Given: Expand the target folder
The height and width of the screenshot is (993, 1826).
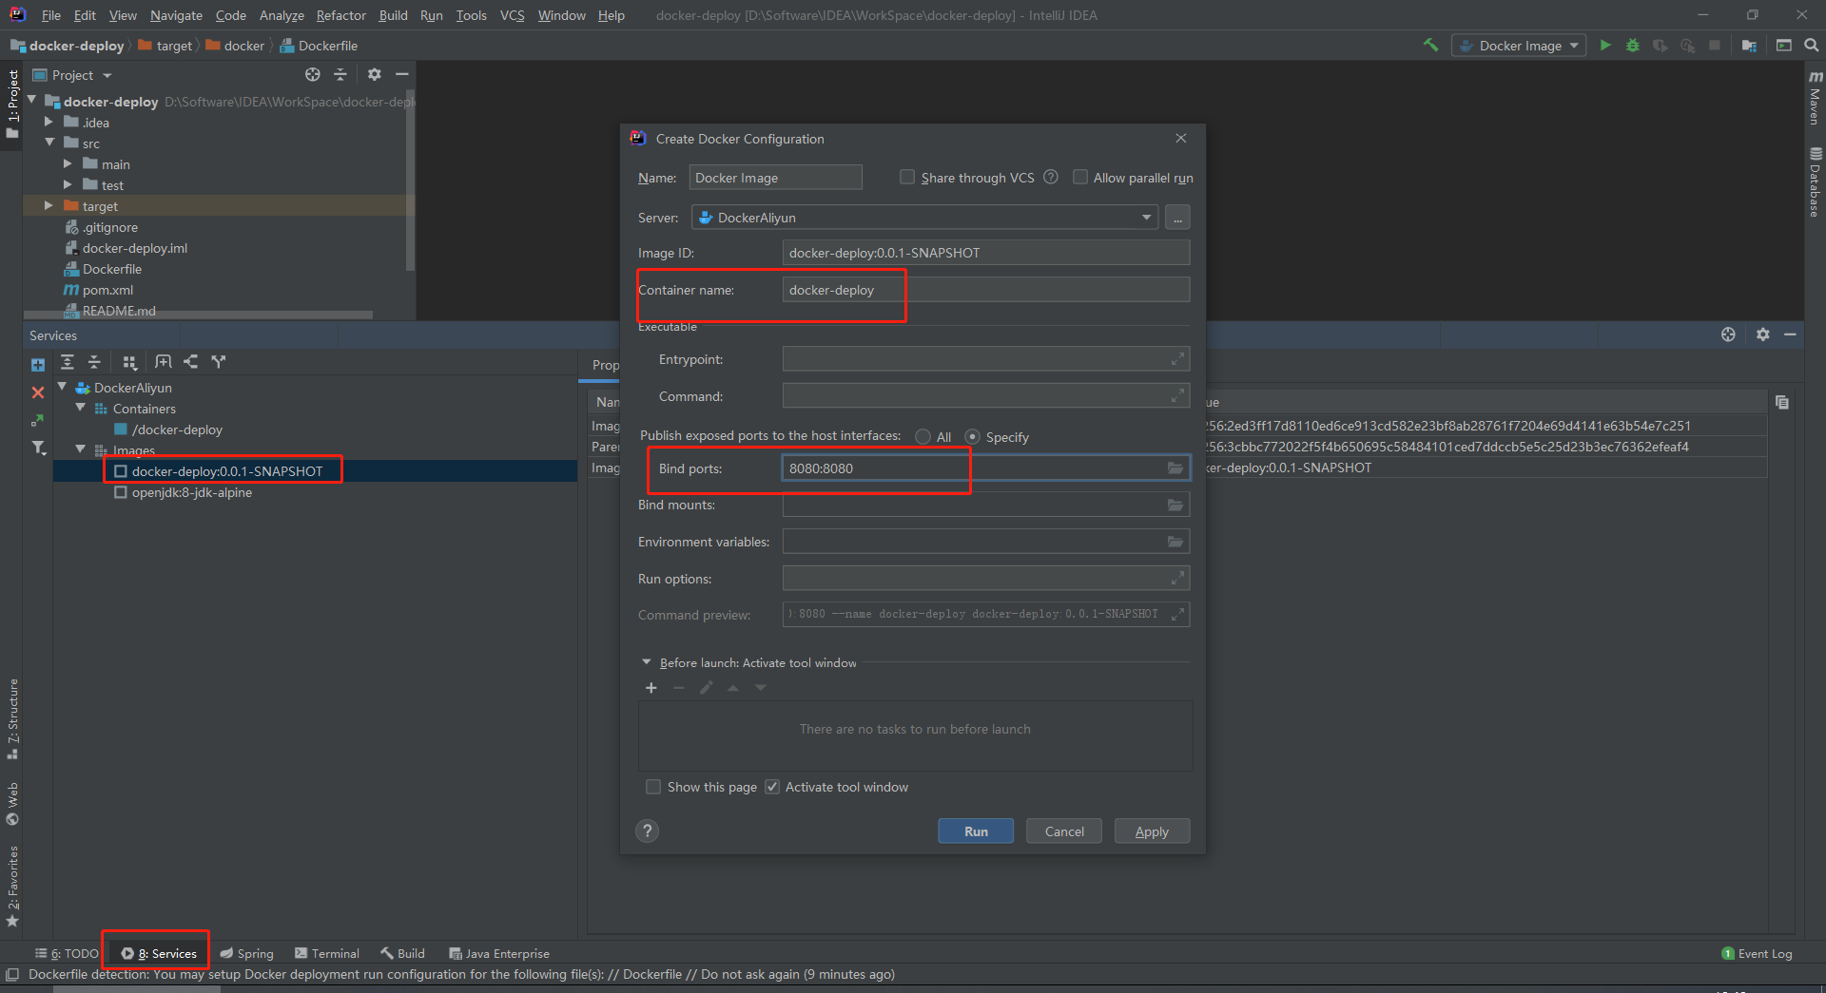Looking at the screenshot, I should click(49, 205).
